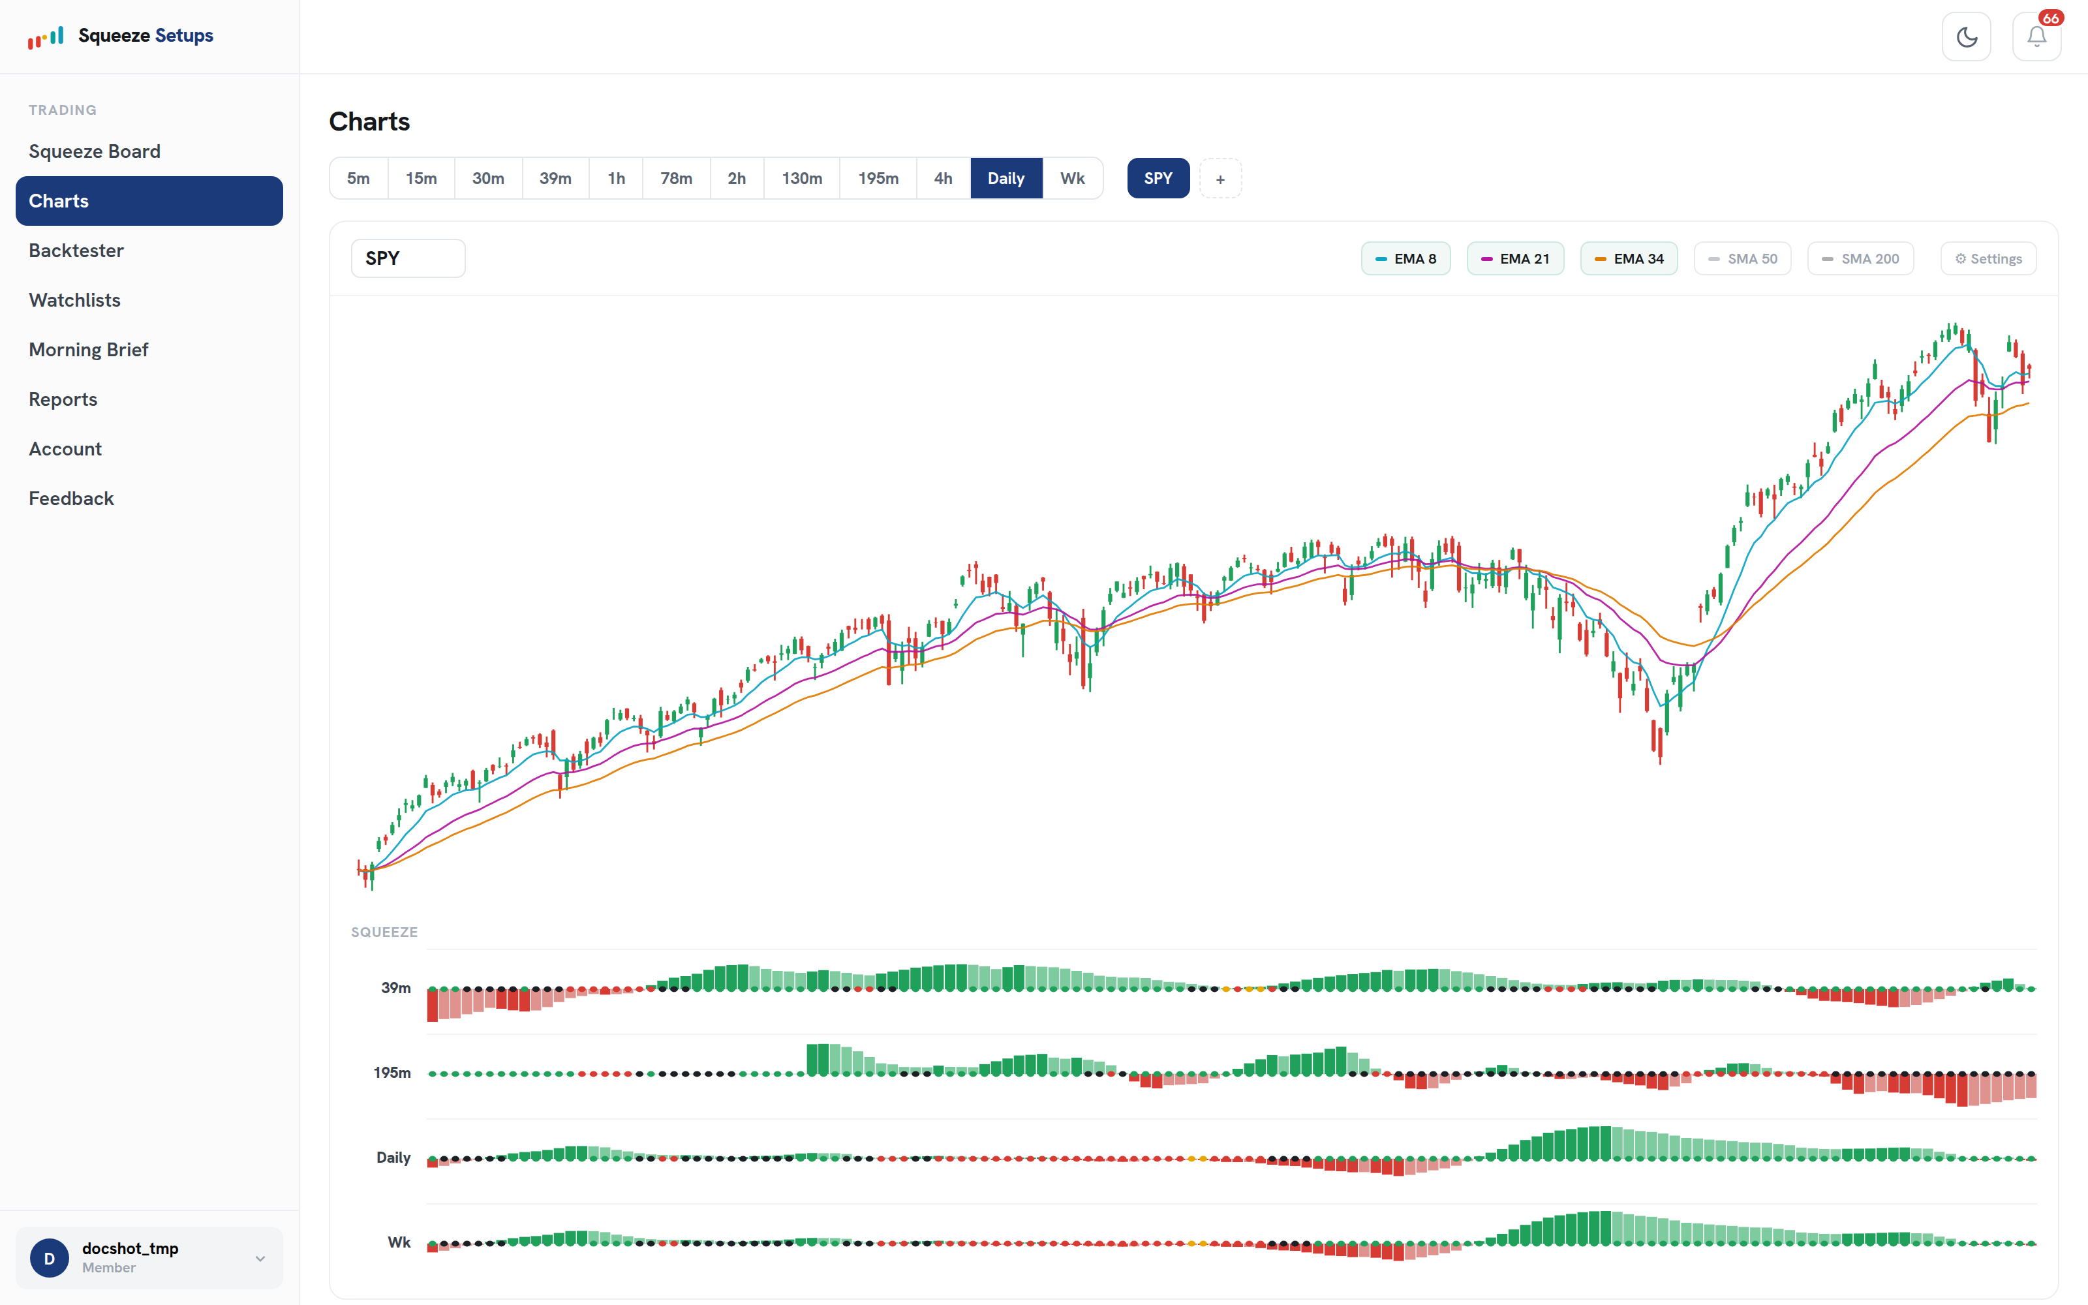The height and width of the screenshot is (1305, 2088).
Task: Select the 39m timeframe
Action: 555,177
